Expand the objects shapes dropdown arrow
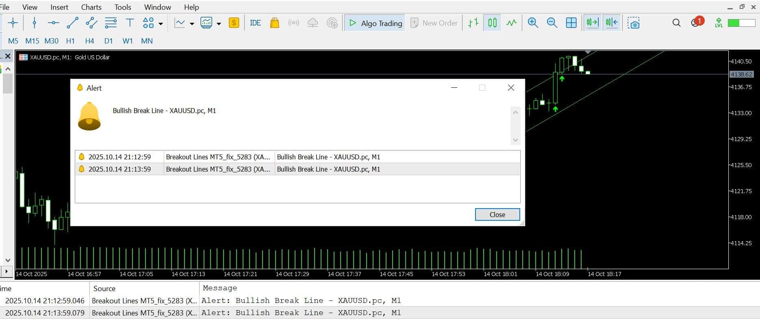The width and height of the screenshot is (760, 322). click(x=161, y=24)
